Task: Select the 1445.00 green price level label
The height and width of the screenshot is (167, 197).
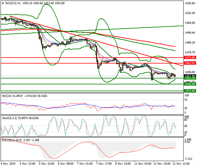Action: (190, 84)
